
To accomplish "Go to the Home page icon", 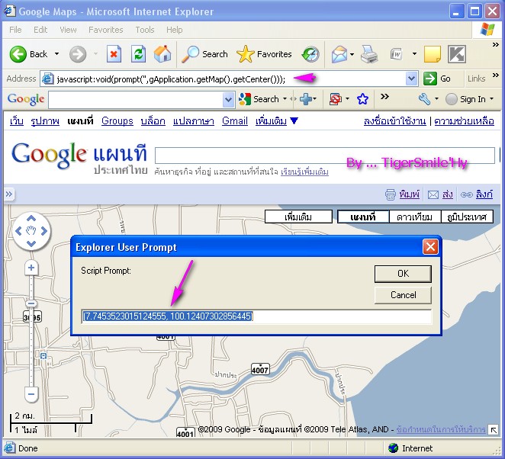I will click(x=162, y=54).
